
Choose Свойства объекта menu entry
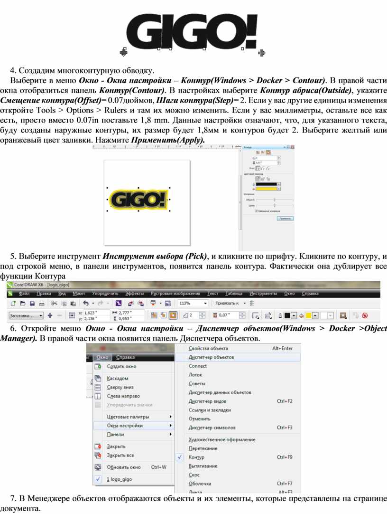click(238, 349)
